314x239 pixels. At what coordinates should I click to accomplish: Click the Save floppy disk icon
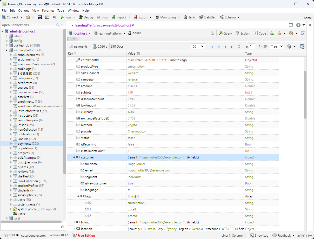[x=40, y=17]
